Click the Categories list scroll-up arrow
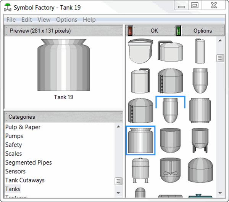Screen dimensions: 229x202 coord(119,127)
